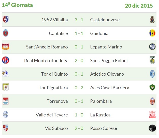Open the Lepanto Marino crest icon

152,47
